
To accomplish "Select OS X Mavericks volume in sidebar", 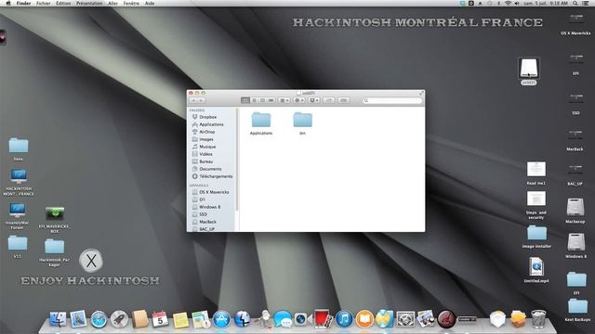I will [214, 192].
